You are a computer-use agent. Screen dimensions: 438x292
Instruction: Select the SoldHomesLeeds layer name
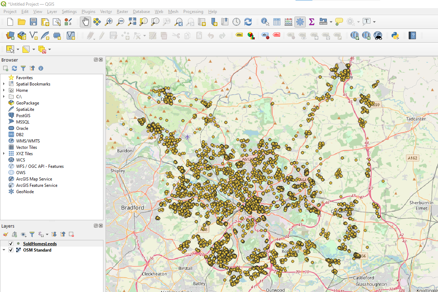click(x=40, y=244)
